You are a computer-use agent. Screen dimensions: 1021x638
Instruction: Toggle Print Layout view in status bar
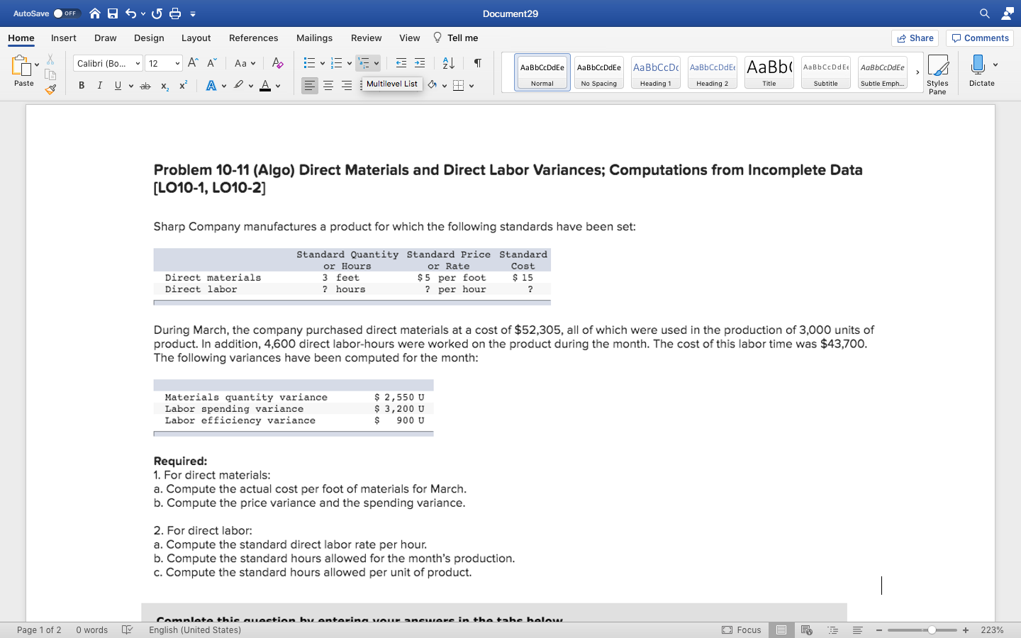coord(781,629)
